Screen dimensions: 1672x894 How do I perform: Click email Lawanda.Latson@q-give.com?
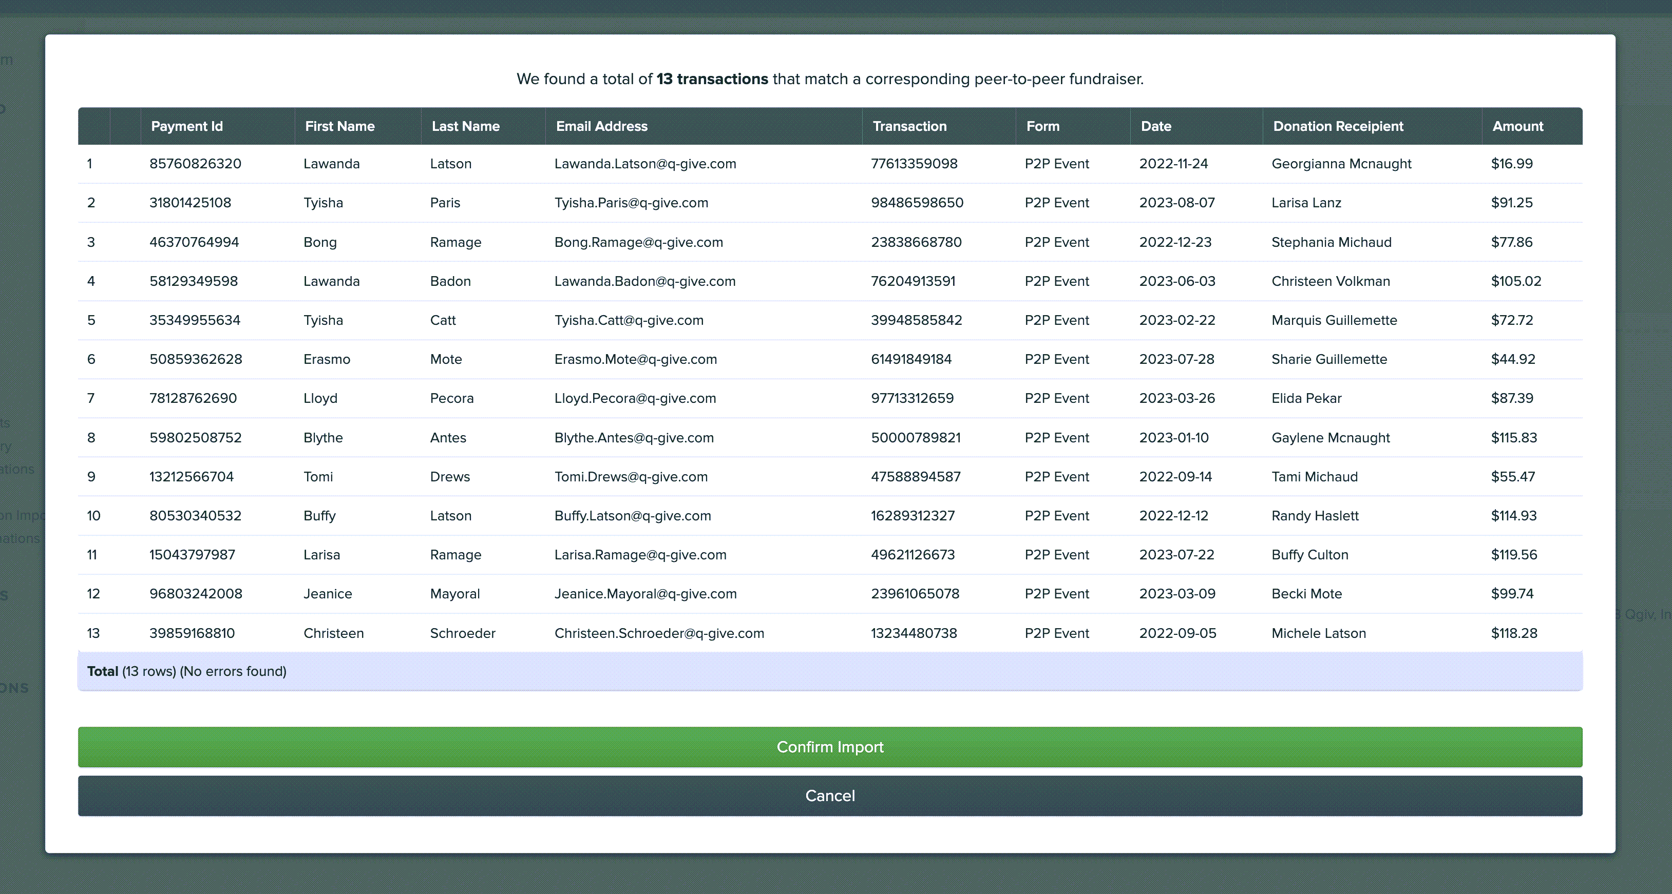point(645,164)
